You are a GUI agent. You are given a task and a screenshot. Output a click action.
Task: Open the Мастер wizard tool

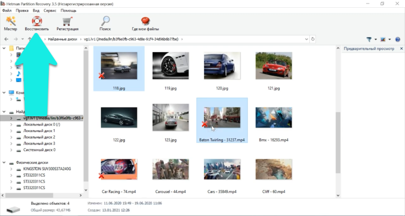coord(10,23)
